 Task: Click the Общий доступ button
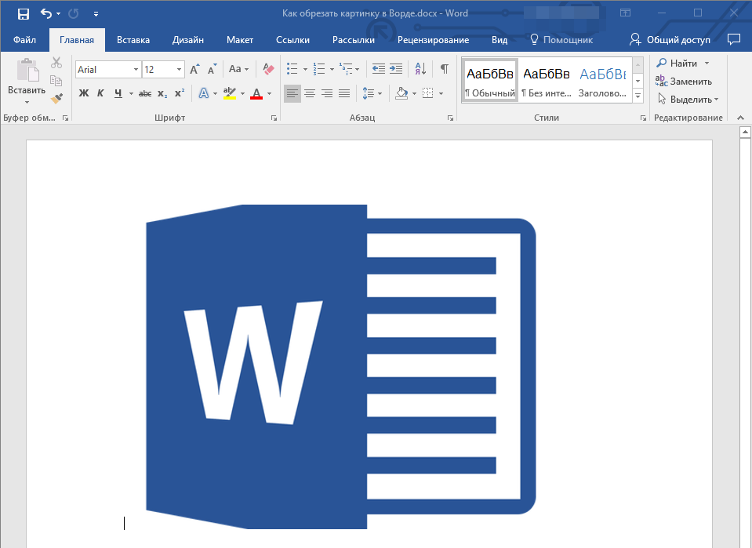670,40
